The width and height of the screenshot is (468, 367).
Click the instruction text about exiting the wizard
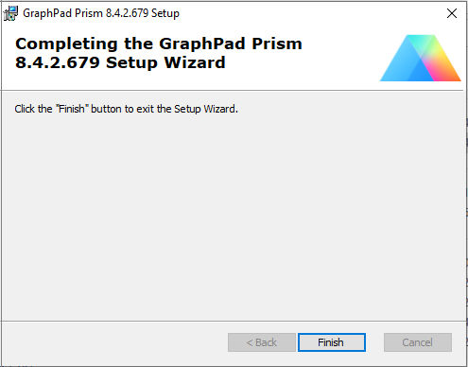(126, 109)
